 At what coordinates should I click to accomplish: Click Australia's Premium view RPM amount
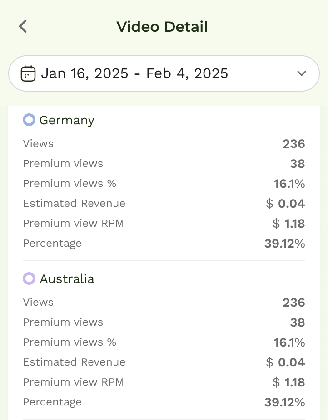tap(288, 382)
